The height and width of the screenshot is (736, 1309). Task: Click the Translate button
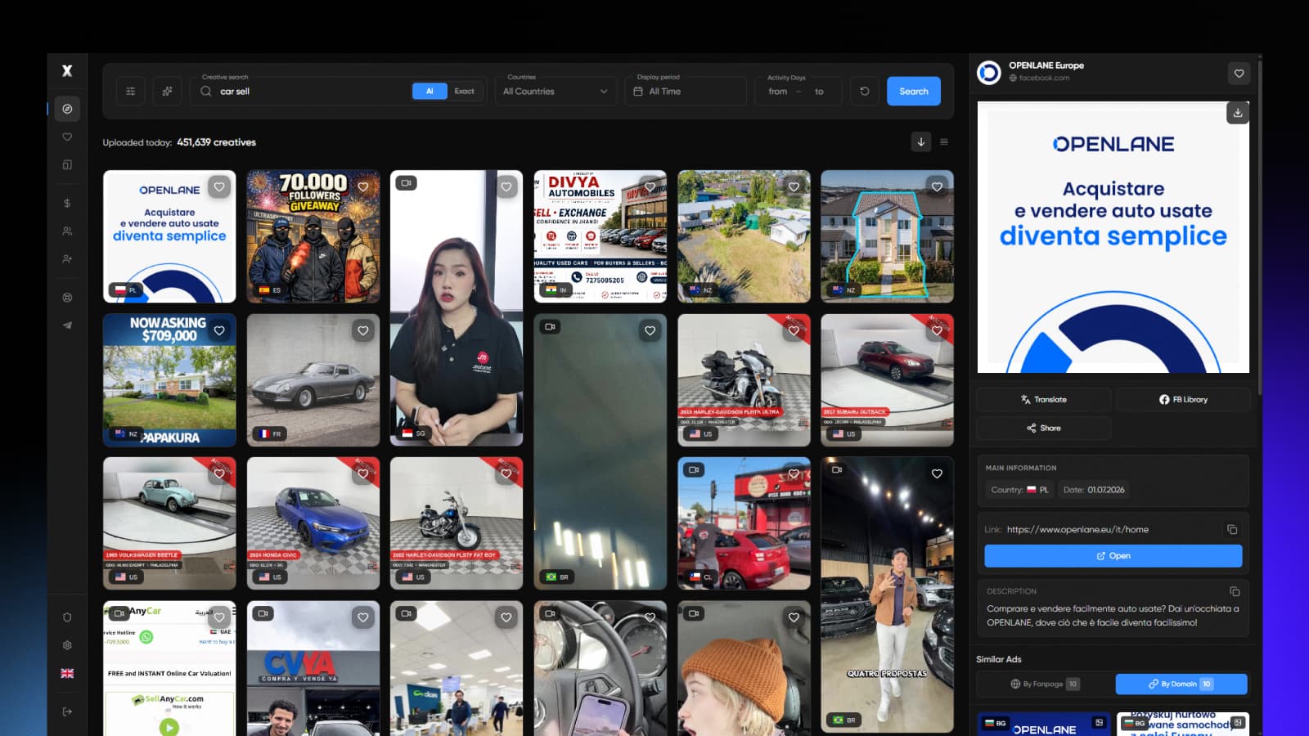pos(1043,400)
